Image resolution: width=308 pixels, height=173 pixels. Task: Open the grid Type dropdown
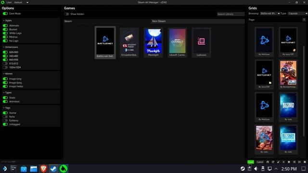click(x=298, y=13)
